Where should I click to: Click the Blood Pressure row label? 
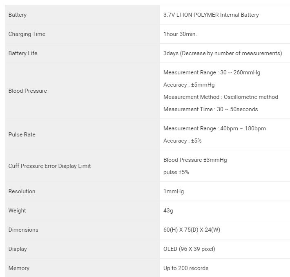[x=28, y=91]
